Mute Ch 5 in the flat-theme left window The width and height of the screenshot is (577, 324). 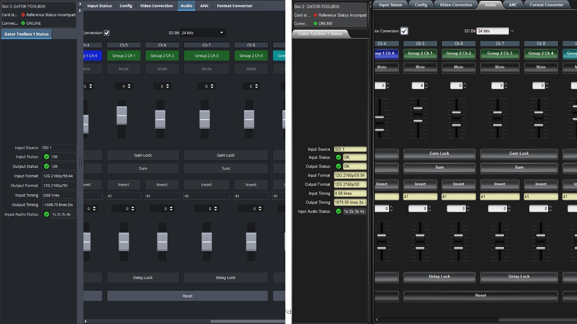[124, 69]
